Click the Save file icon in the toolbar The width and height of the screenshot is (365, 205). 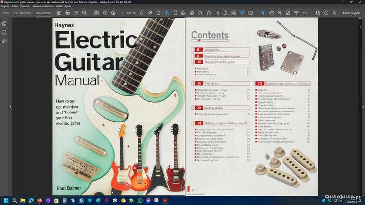(59, 12)
